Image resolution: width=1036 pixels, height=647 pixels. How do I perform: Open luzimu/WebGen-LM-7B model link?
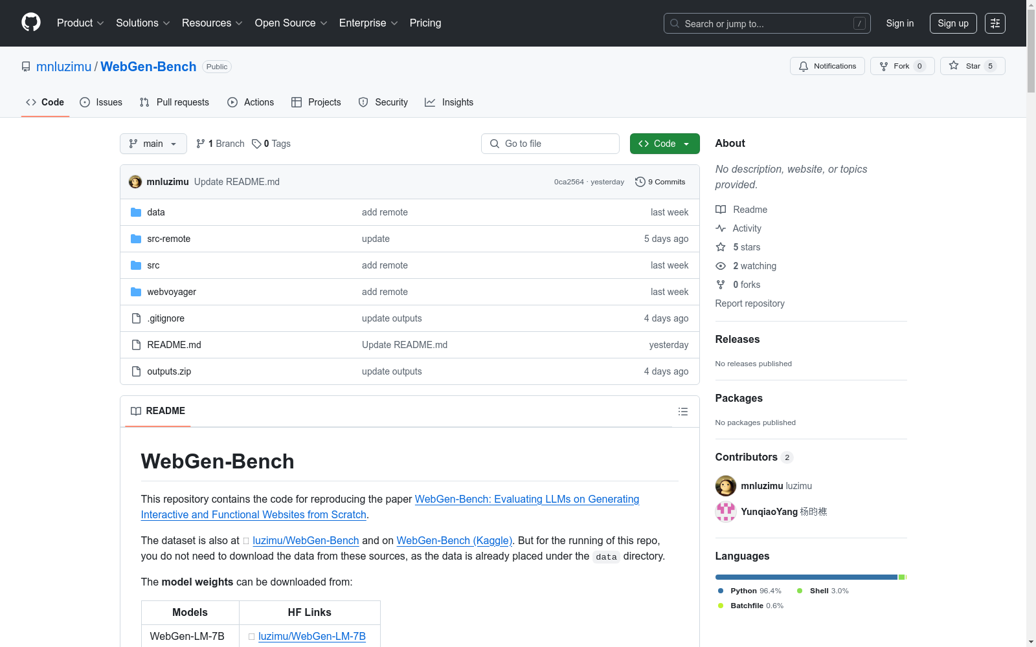point(312,636)
